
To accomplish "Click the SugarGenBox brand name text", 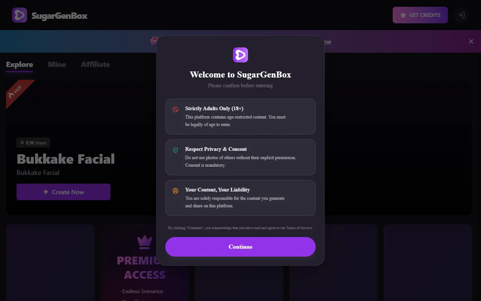I will [59, 16].
